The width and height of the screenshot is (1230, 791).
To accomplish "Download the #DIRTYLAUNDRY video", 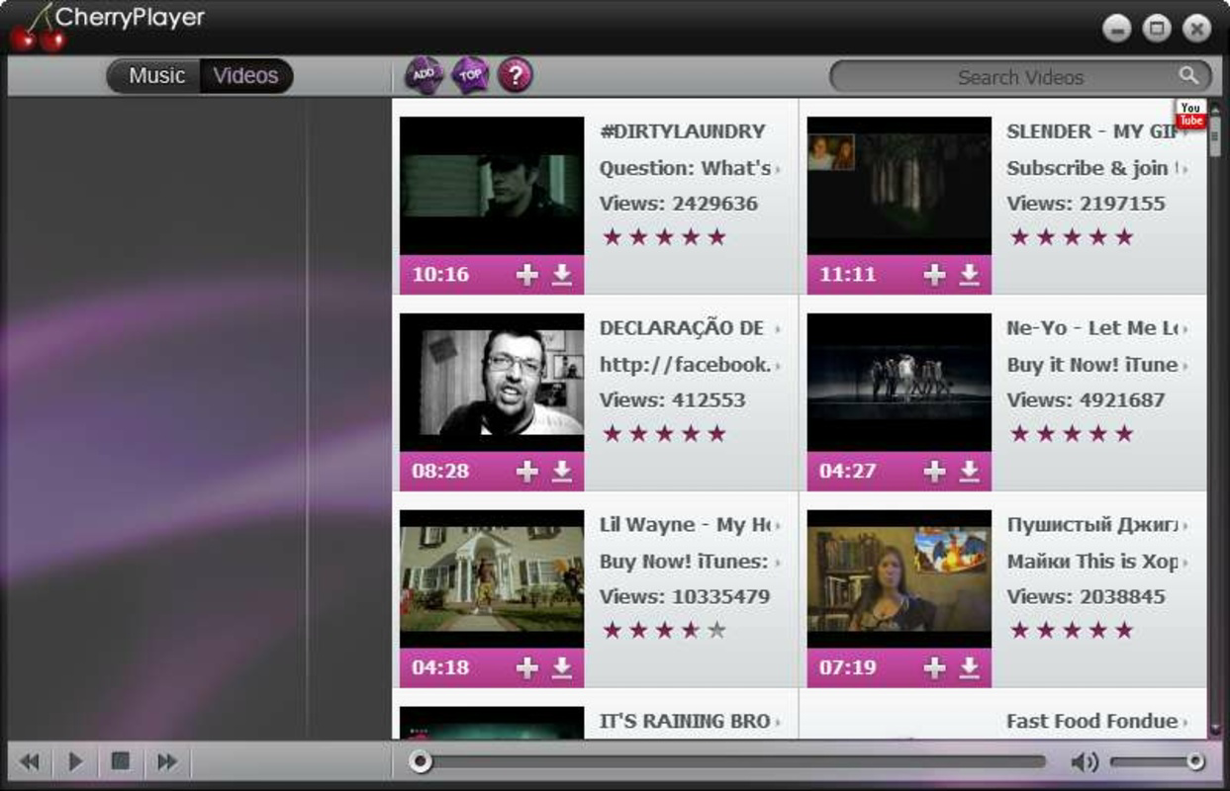I will click(562, 275).
